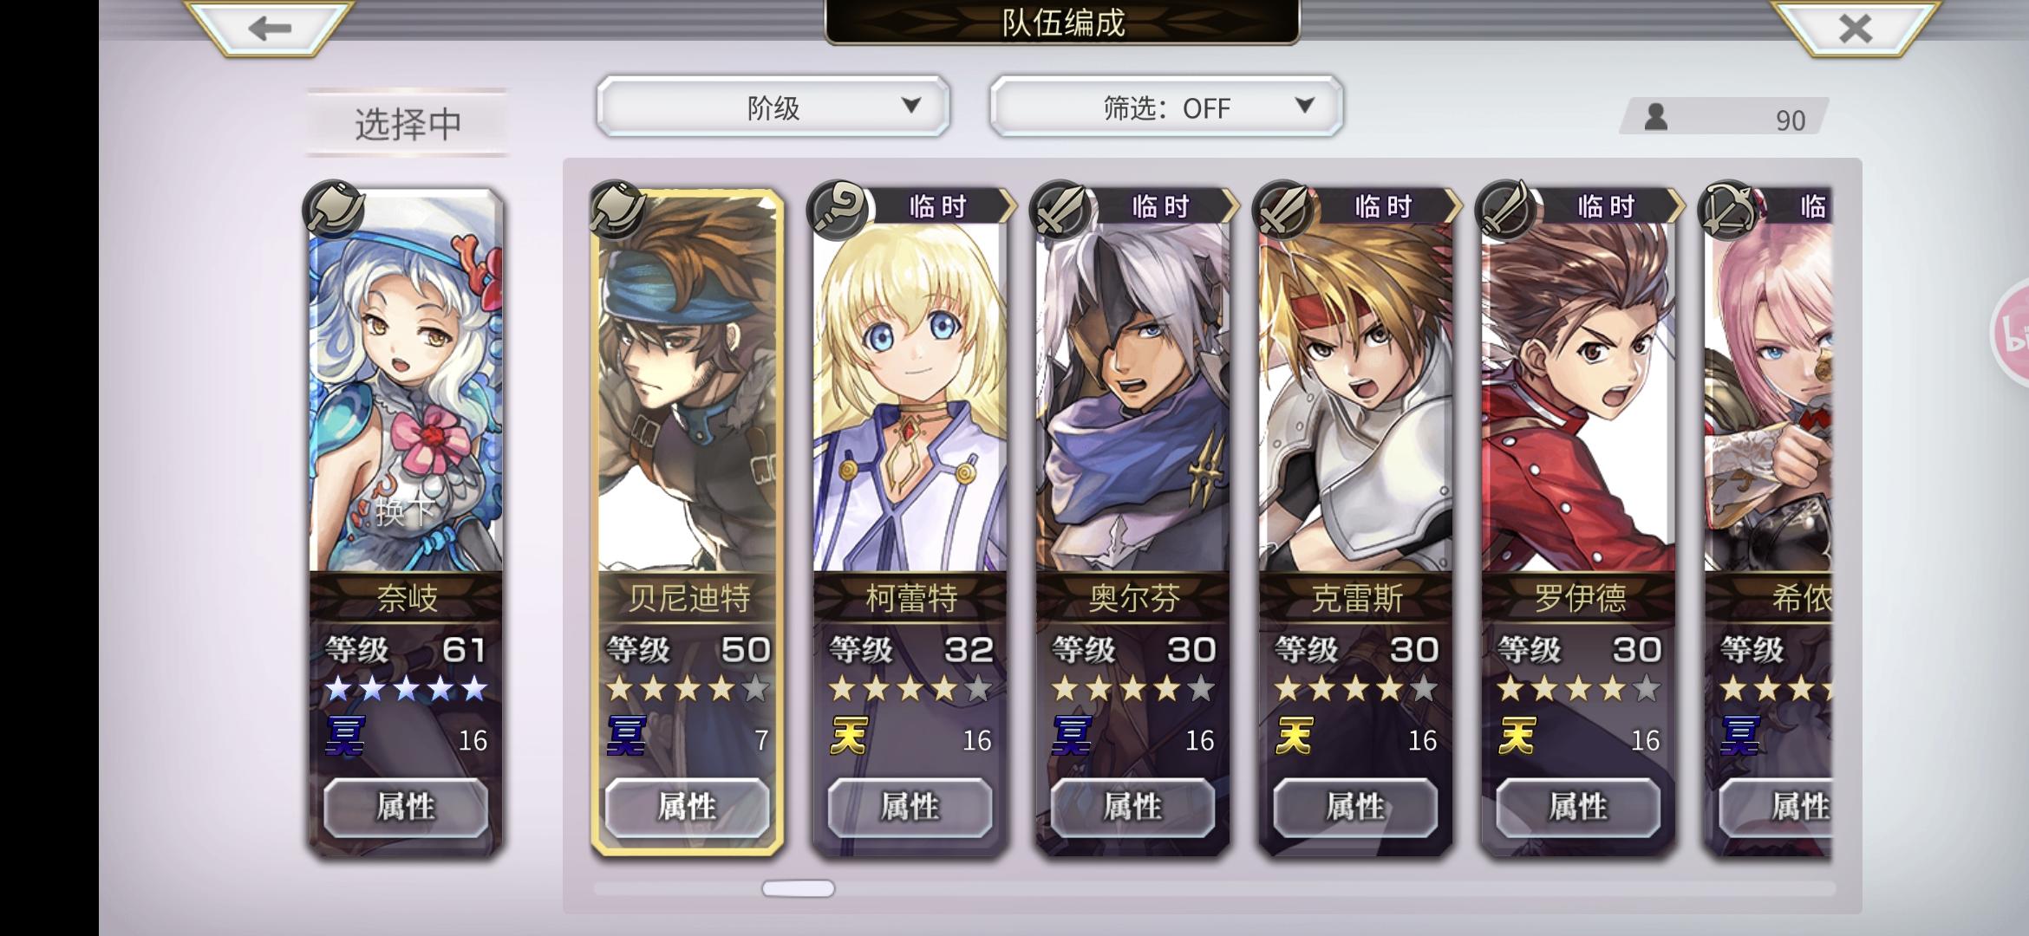Expand the 筛选:OFF filter dropdown
This screenshot has width=2029, height=936.
point(1166,106)
